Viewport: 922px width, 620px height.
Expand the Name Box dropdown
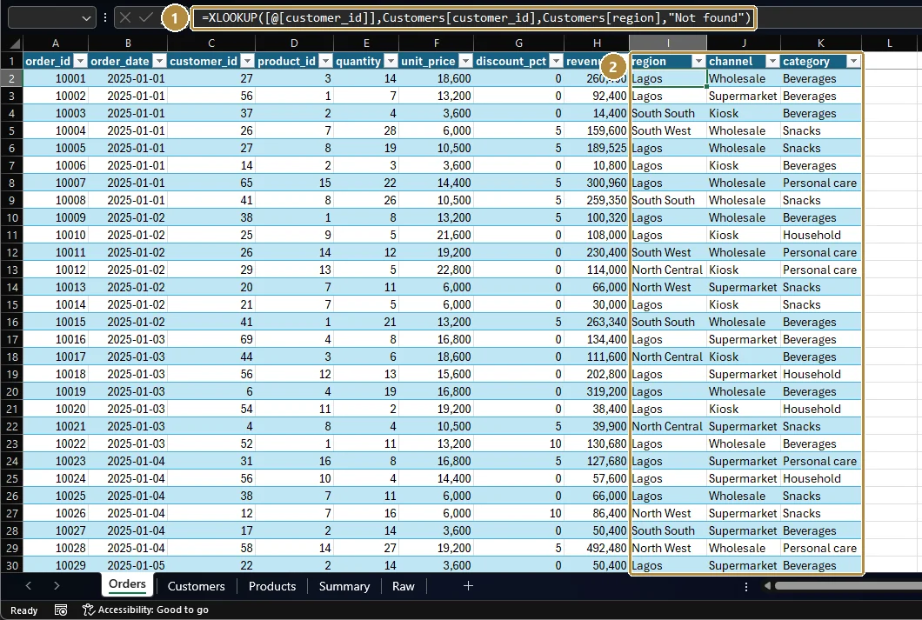86,18
